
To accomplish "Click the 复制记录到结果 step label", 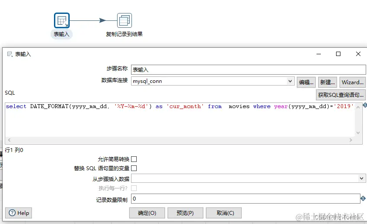I will 124,34.
